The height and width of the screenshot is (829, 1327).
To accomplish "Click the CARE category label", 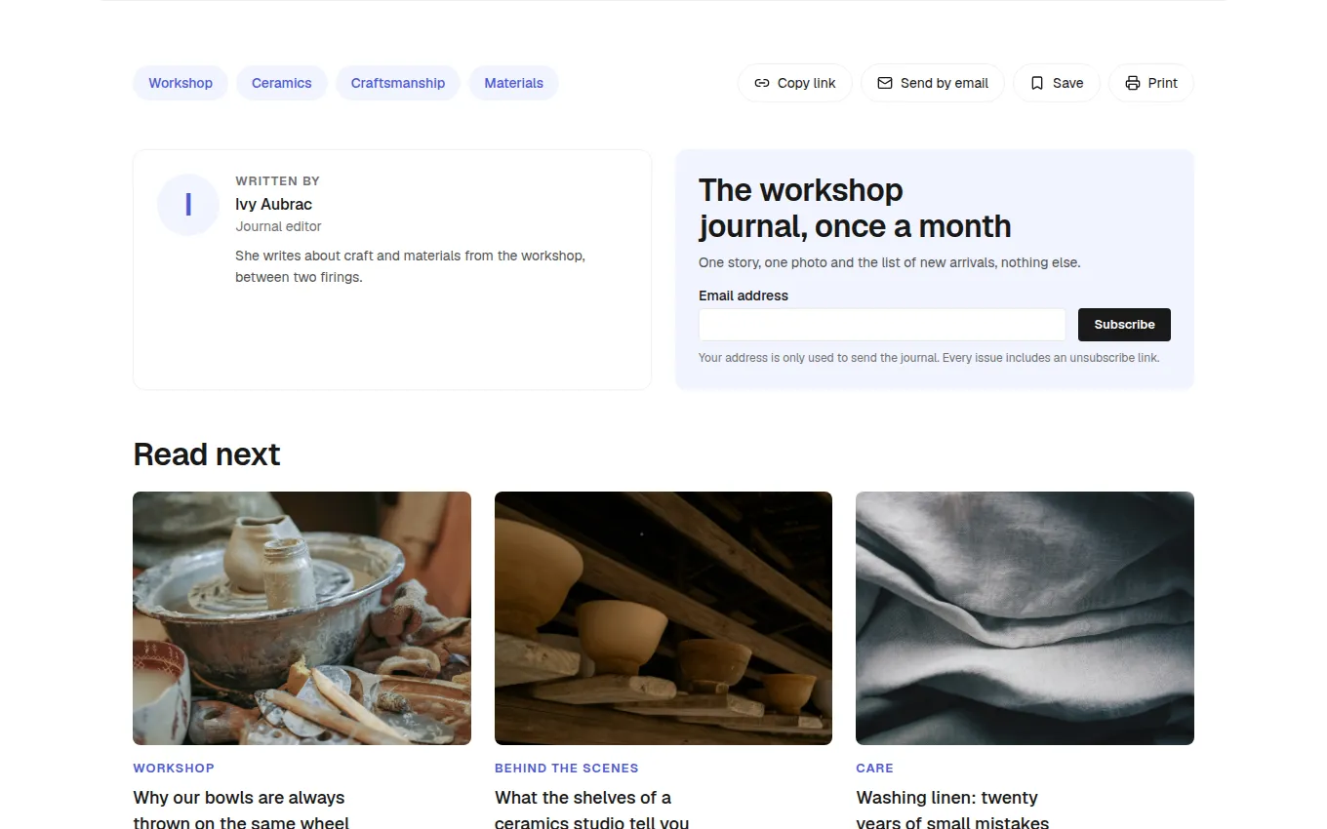I will point(874,768).
